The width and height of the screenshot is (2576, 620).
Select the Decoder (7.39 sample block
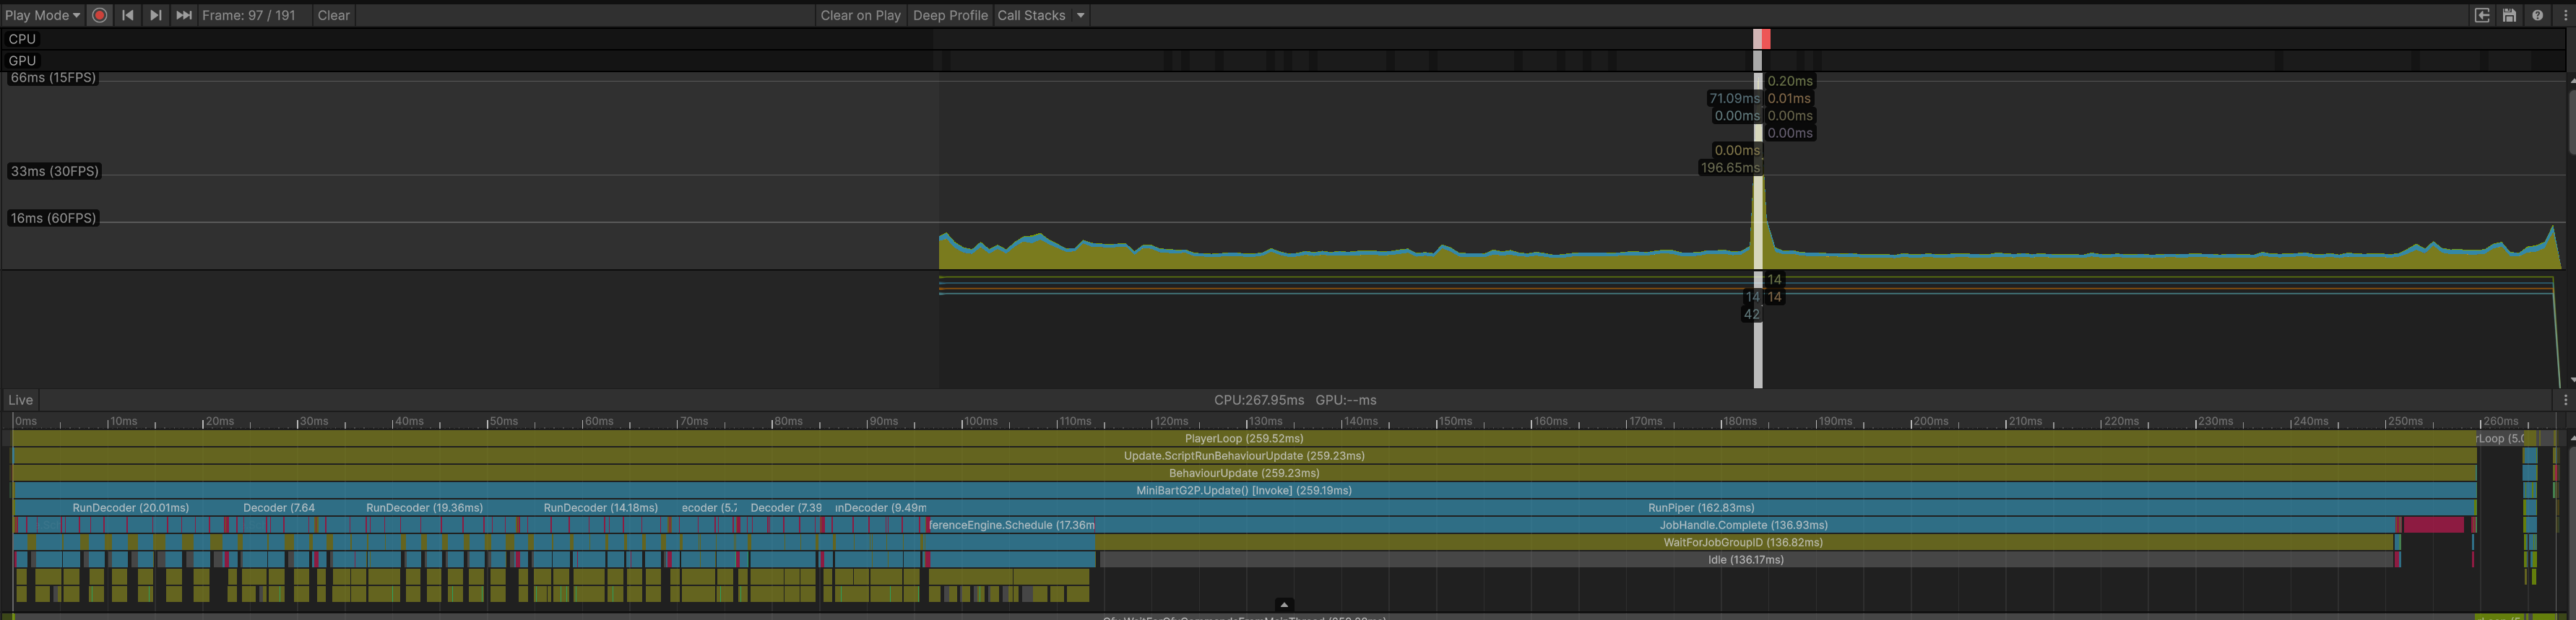click(786, 508)
